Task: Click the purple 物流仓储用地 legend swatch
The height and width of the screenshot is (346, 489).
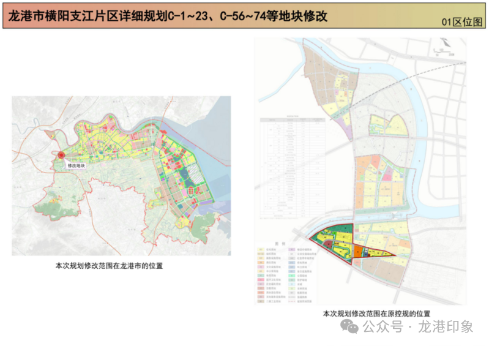Action: 292,250
